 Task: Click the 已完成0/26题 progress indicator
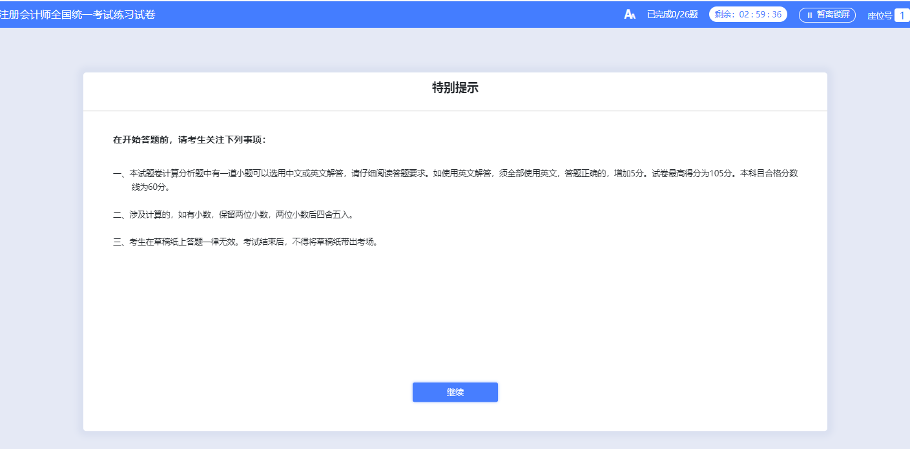point(672,14)
